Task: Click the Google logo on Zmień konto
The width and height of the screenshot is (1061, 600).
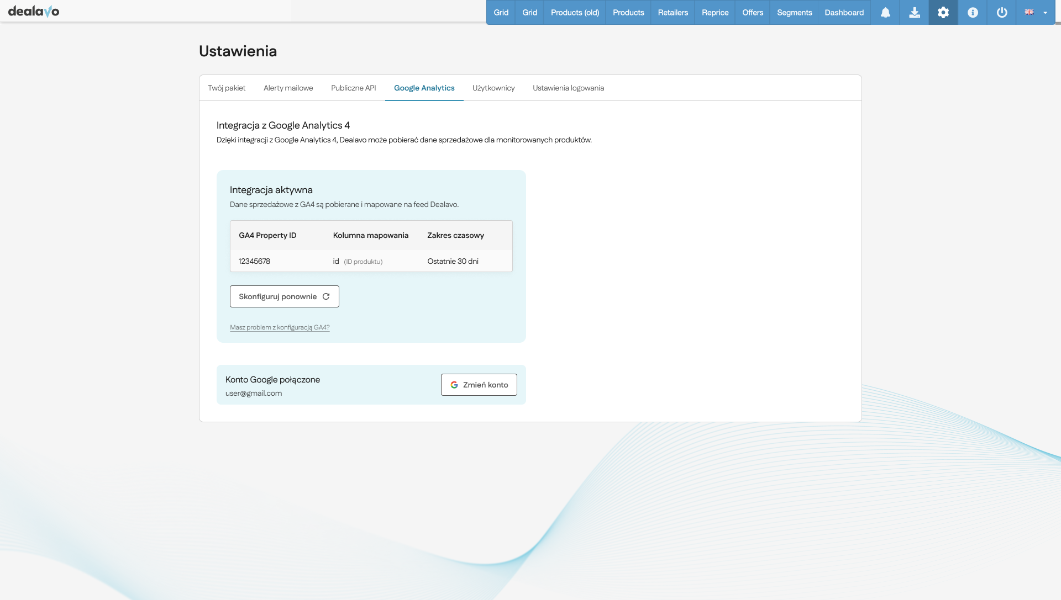Action: [454, 385]
